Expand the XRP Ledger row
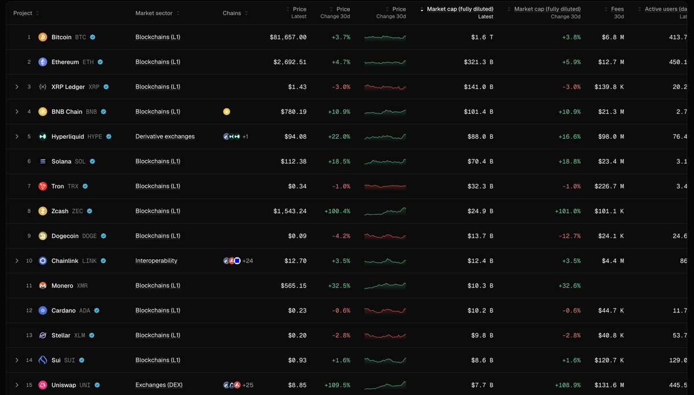This screenshot has width=694, height=395. pyautogui.click(x=17, y=87)
